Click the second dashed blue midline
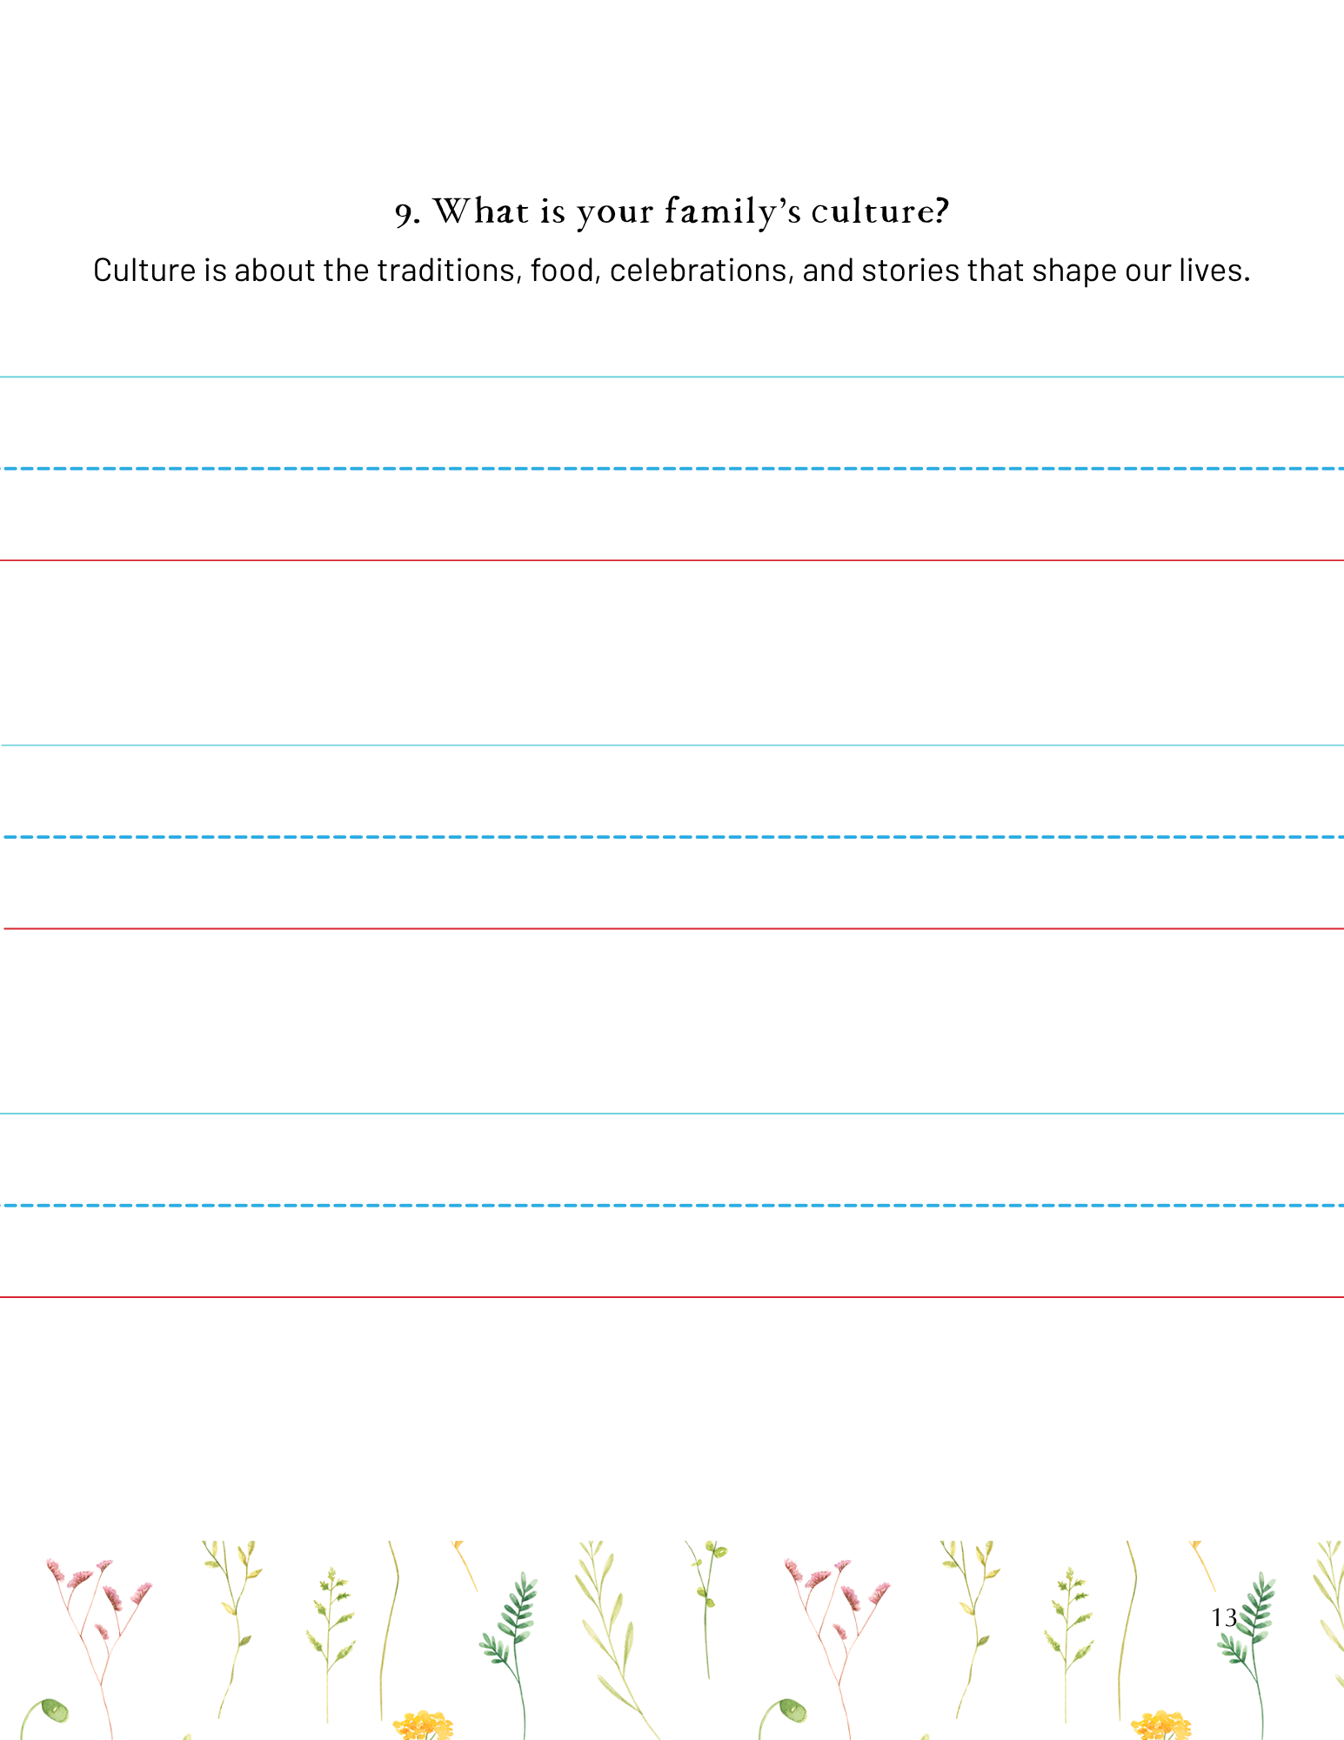1344x1740 pixels. click(x=672, y=837)
